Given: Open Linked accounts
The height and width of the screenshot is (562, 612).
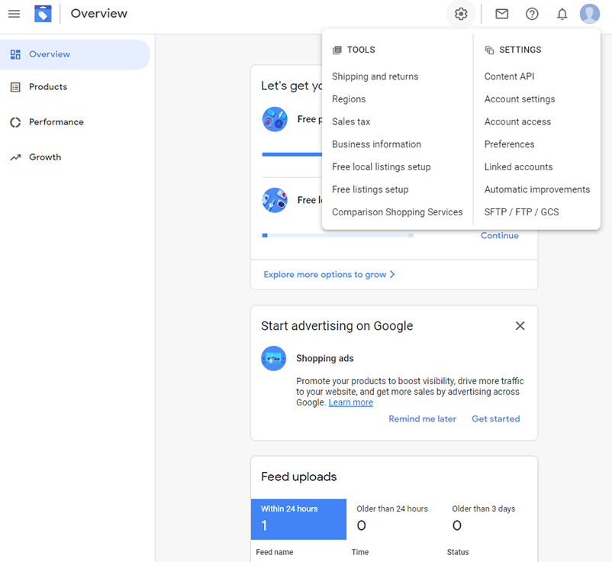Looking at the screenshot, I should (x=518, y=167).
